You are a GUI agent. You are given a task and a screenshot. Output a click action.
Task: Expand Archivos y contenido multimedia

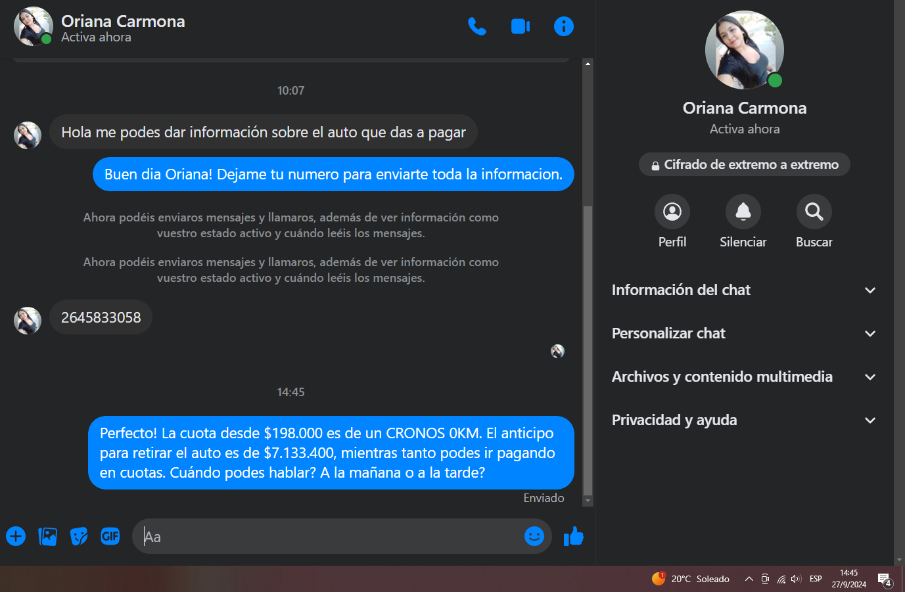pyautogui.click(x=745, y=376)
